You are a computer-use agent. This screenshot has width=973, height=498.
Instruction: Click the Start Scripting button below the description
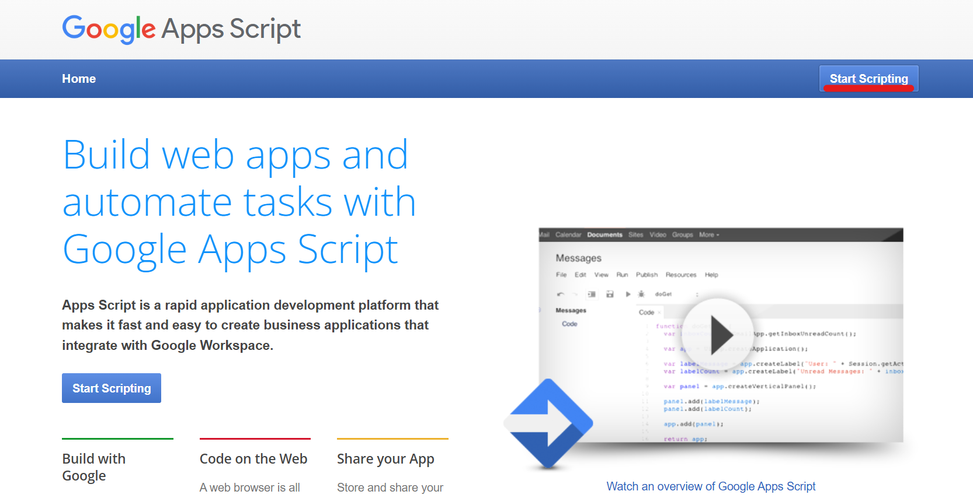coord(112,388)
